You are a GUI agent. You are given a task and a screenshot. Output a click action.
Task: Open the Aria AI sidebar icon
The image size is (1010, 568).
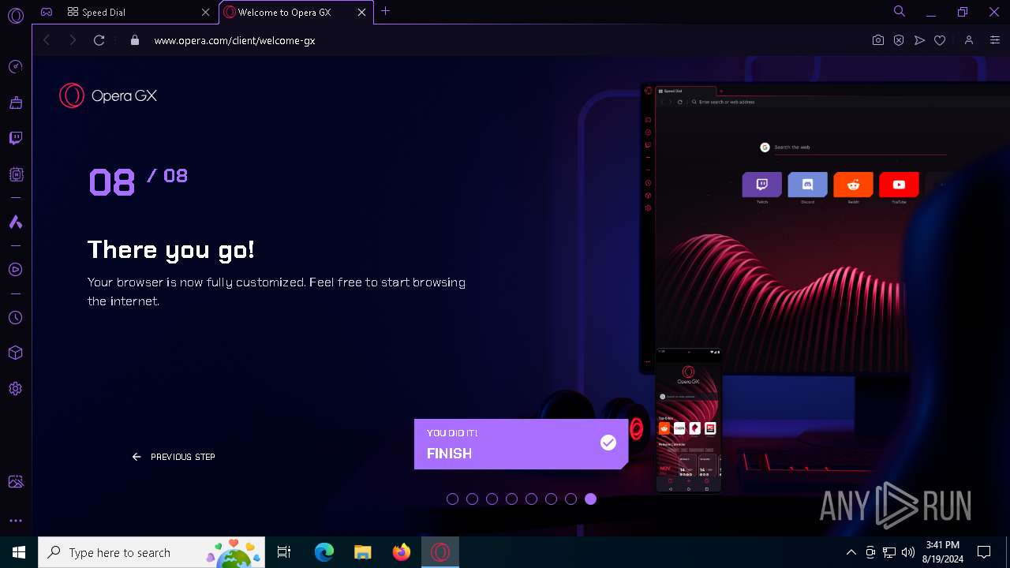(x=15, y=222)
